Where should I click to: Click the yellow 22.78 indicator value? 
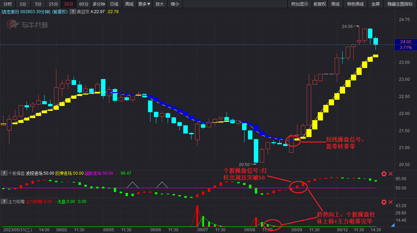pyautogui.click(x=113, y=11)
